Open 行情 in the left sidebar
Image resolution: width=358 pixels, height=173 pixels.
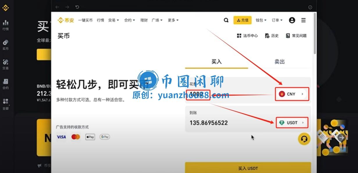coord(6,25)
